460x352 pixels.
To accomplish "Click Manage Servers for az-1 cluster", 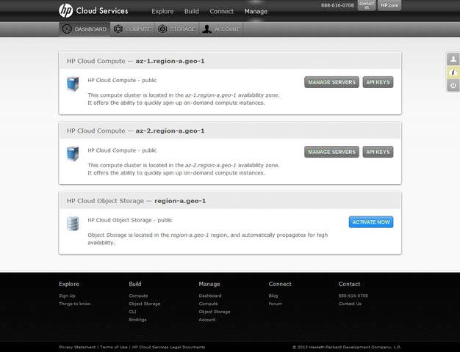I will (331, 82).
